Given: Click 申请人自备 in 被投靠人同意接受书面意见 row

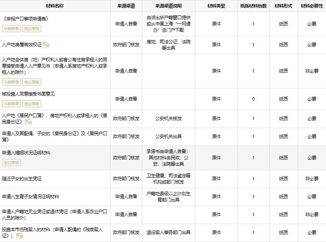Looking at the screenshot, I should pos(126,99).
